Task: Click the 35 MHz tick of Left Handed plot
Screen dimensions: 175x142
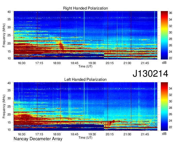Action: [9, 90]
